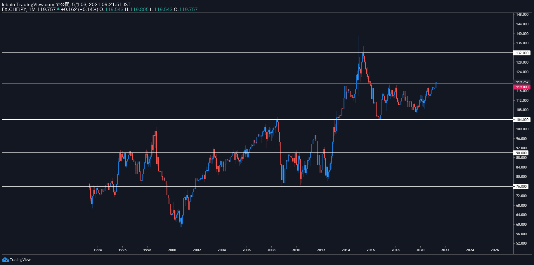Click the high value H:119.805
534x265 pixels.
(x=137, y=9)
